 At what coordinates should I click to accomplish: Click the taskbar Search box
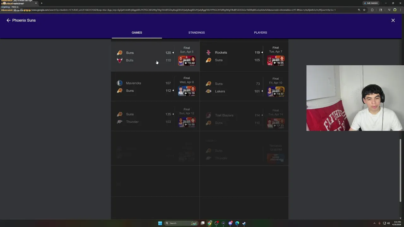(181, 223)
